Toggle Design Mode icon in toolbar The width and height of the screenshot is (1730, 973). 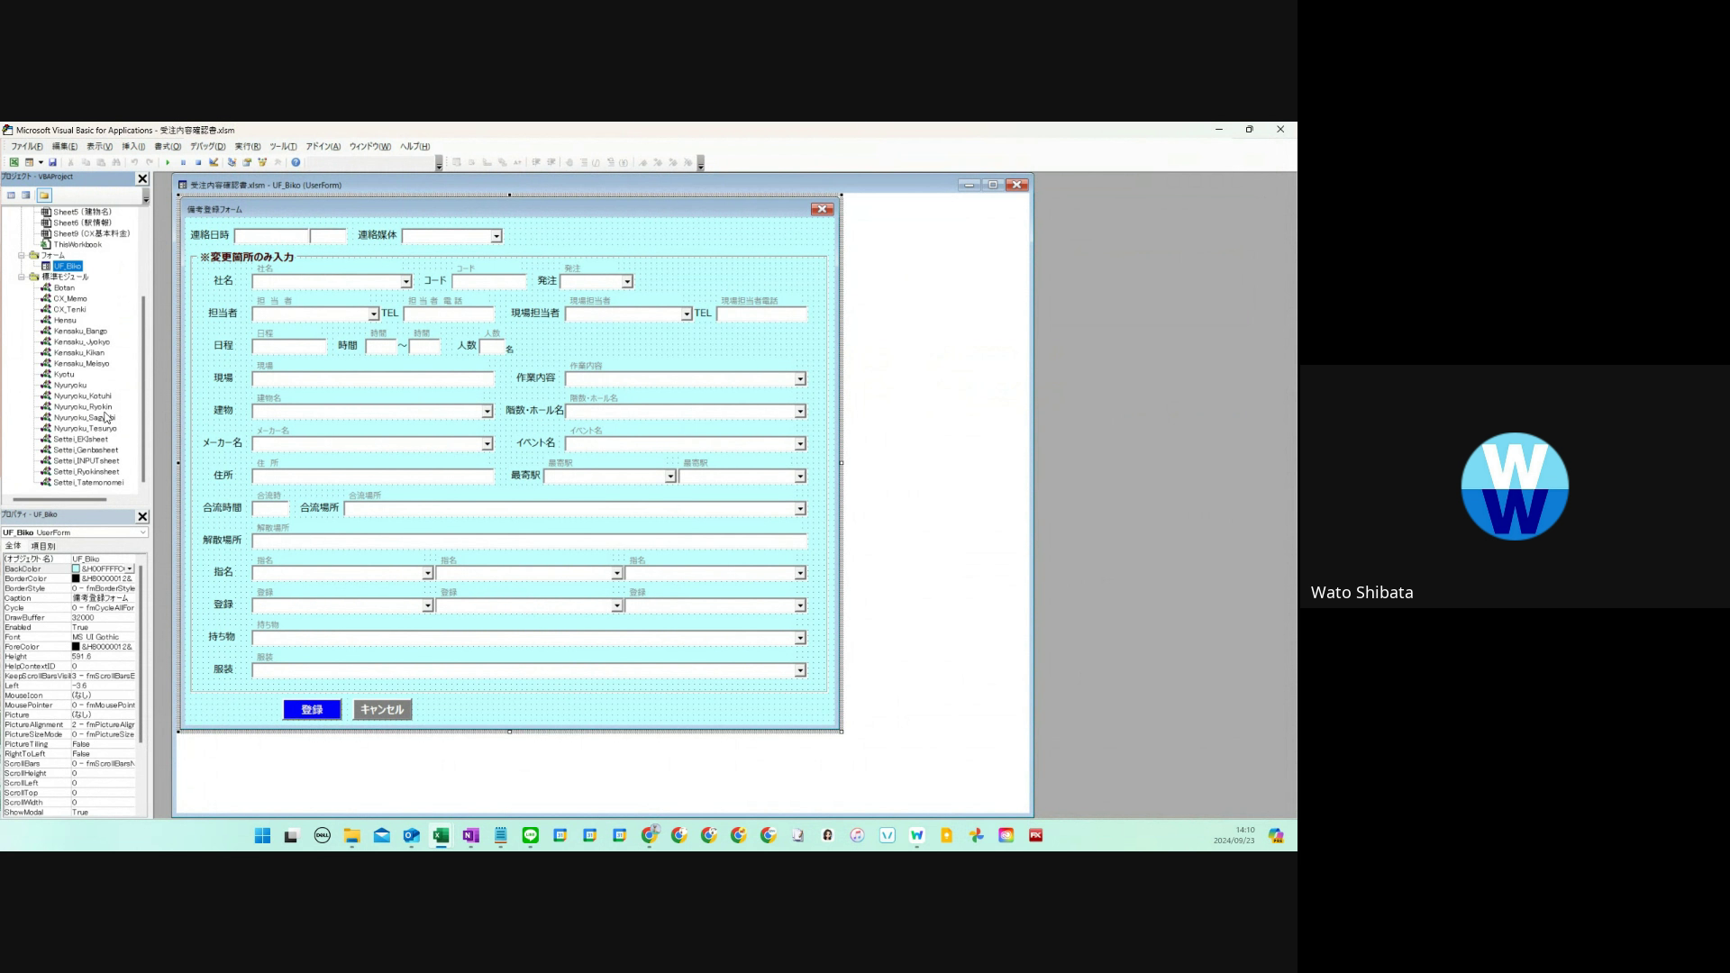pos(214,162)
